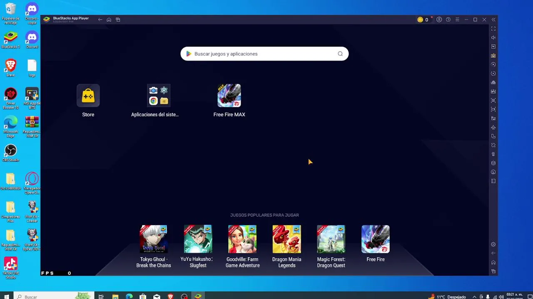Screen dimensions: 533x299
Task: Select the Discord - copia desktop shortcut
Action: point(32,14)
